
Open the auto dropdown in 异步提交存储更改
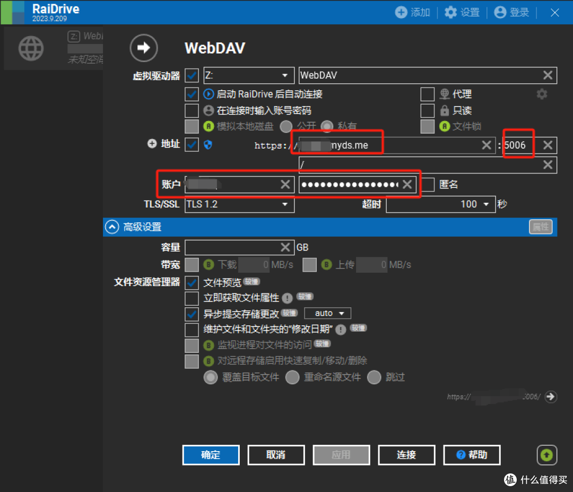click(x=327, y=313)
